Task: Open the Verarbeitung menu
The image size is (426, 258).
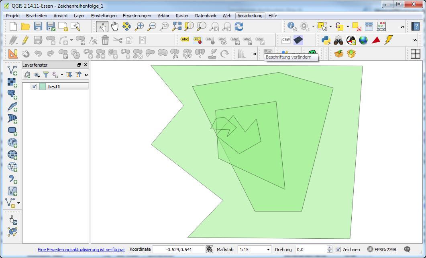Action: [x=250, y=16]
